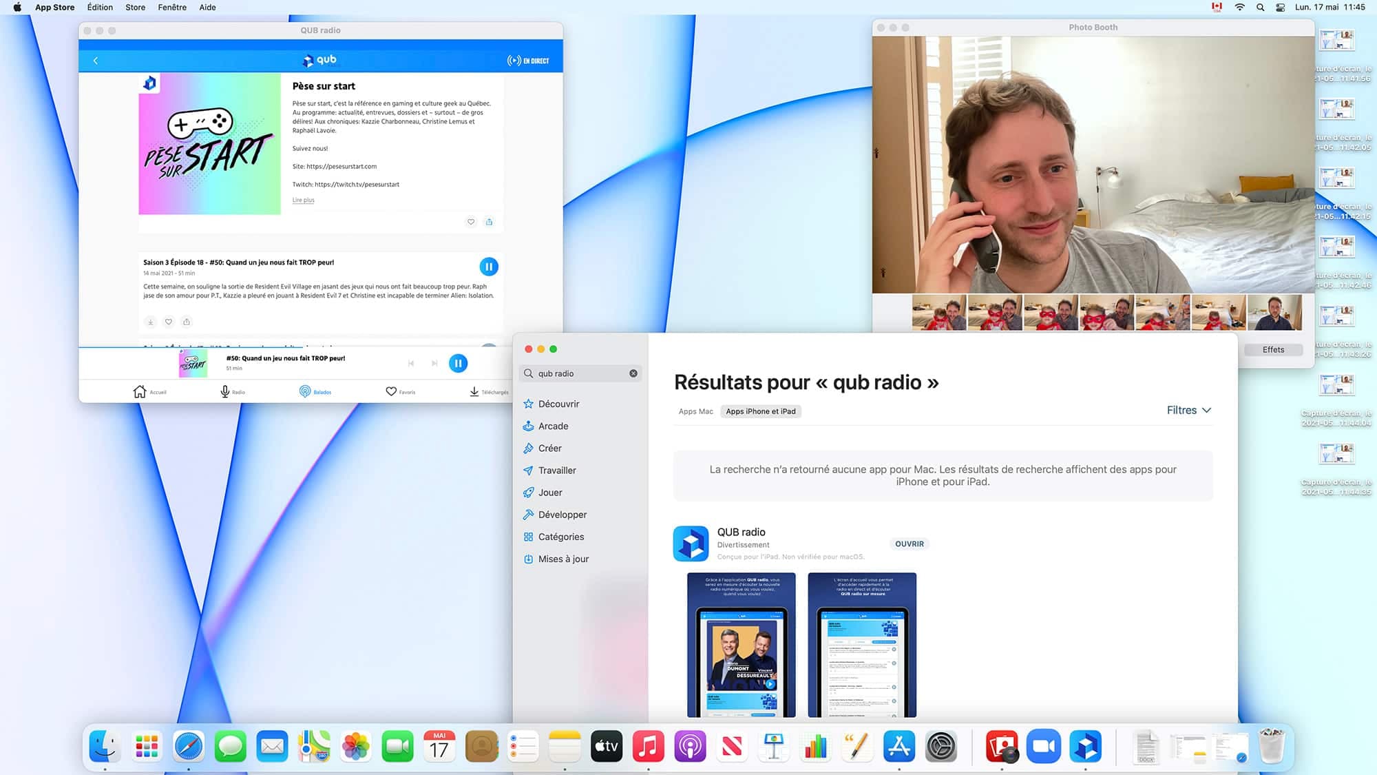Image resolution: width=1377 pixels, height=775 pixels.
Task: Launch Podcasts from the Dock
Action: pyautogui.click(x=691, y=746)
